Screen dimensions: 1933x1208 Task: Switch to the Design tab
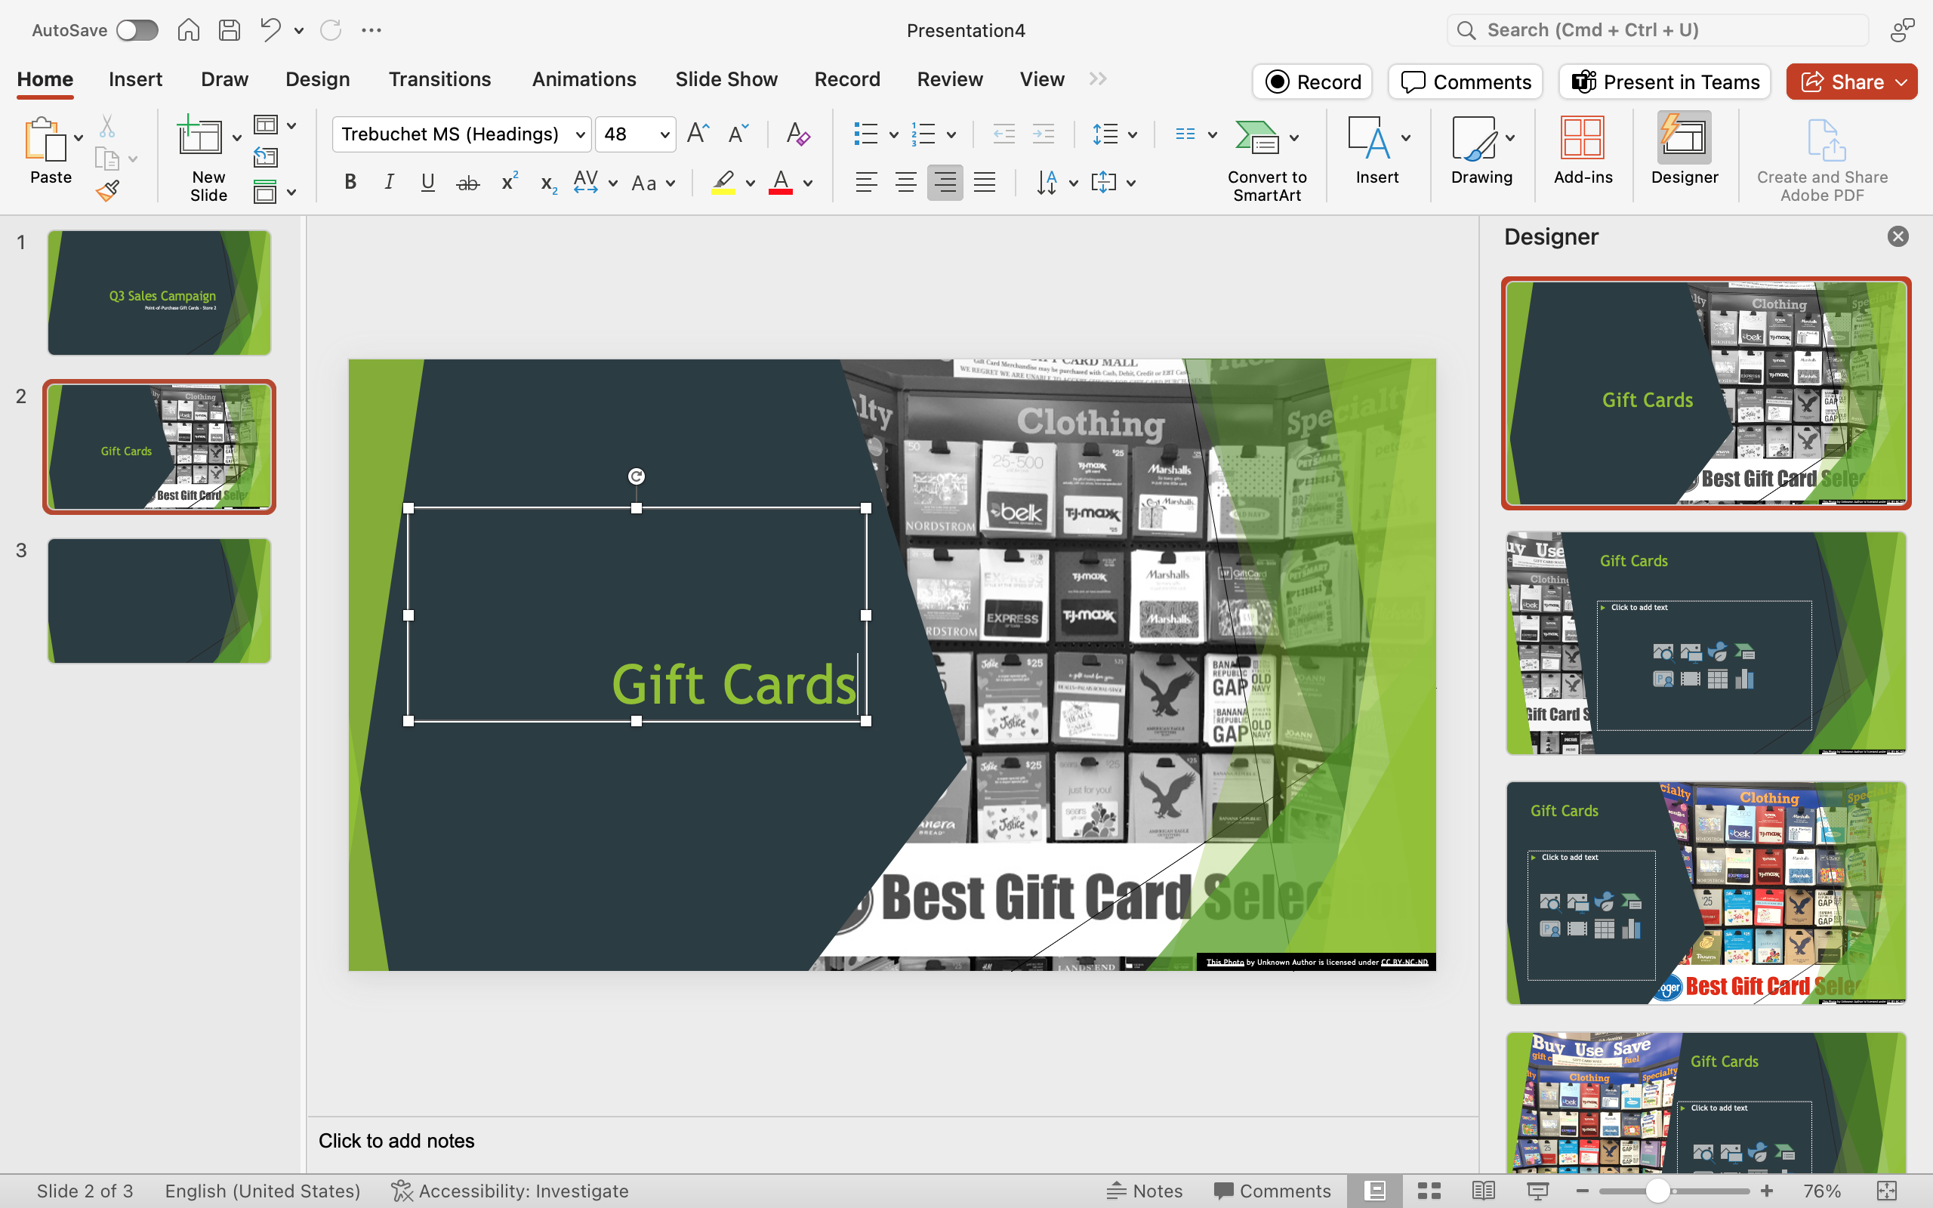tap(317, 79)
